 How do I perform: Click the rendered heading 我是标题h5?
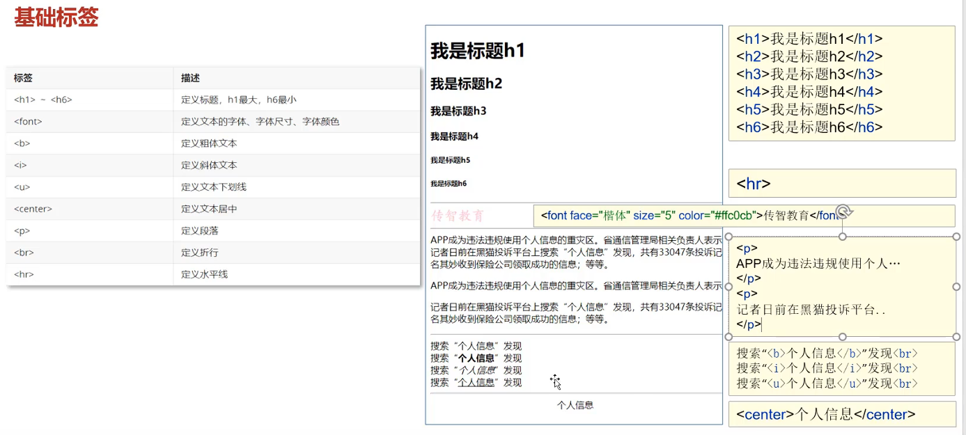[450, 160]
